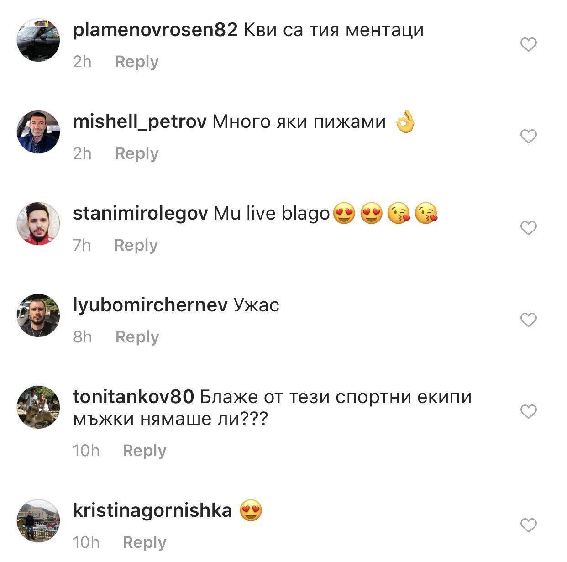567x562 pixels.
Task: Reply to lyubomirchernev's comment
Action: (137, 337)
